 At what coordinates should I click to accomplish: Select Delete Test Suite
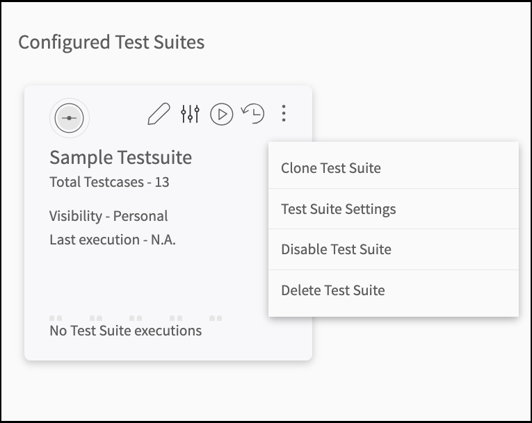[x=394, y=290]
